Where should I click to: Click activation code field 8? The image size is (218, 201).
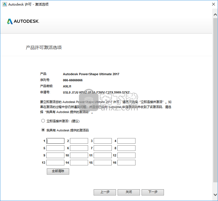[x=126, y=148]
